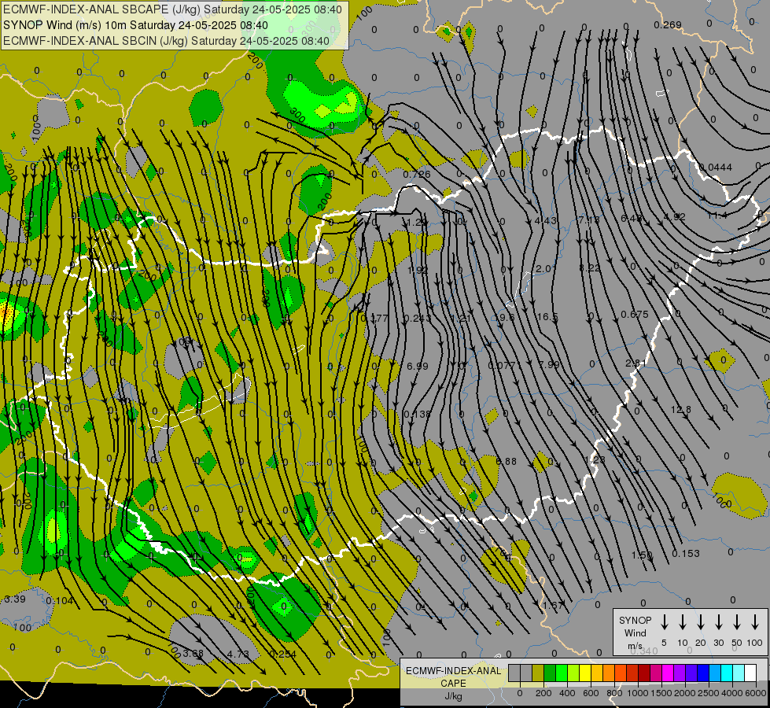Click the SYNOP label in the wind legend
The height and width of the screenshot is (708, 770).
pos(635,621)
